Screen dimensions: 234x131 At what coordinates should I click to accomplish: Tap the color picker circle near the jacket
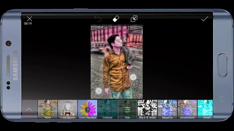(x=133, y=77)
